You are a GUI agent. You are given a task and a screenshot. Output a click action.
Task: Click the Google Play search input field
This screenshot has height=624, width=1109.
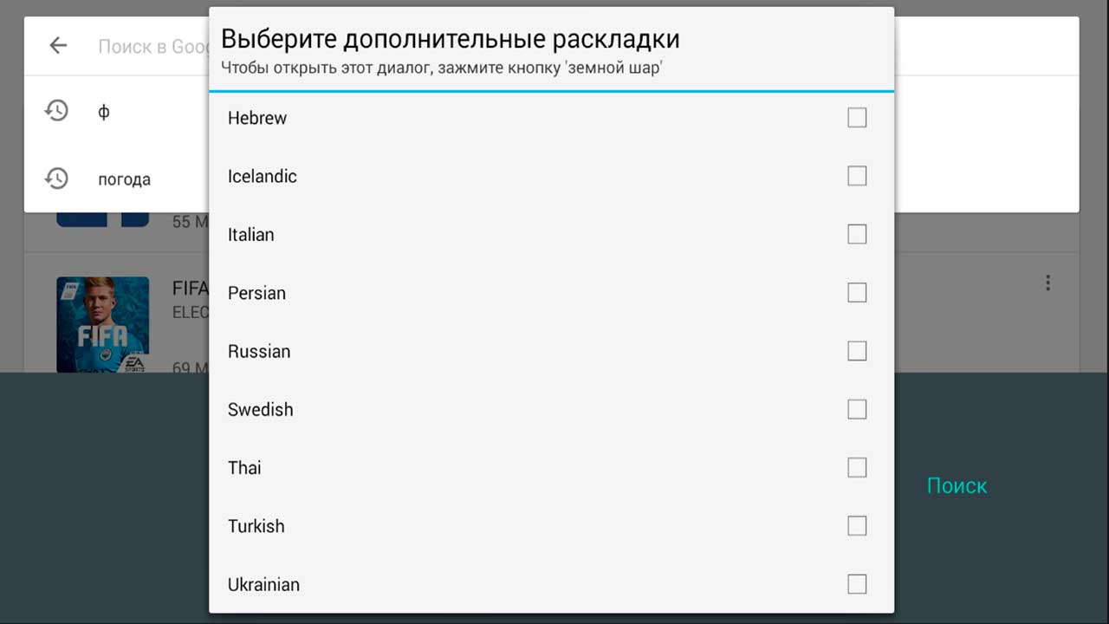(x=152, y=46)
